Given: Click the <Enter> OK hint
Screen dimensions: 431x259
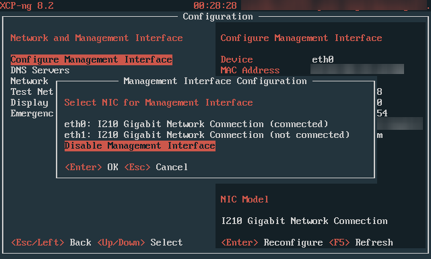Looking at the screenshot, I should [x=92, y=167].
